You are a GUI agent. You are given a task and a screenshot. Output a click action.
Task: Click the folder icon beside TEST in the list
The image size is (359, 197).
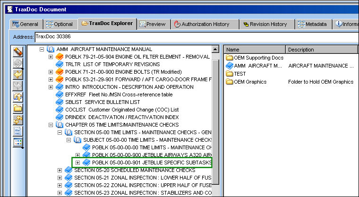[230, 74]
